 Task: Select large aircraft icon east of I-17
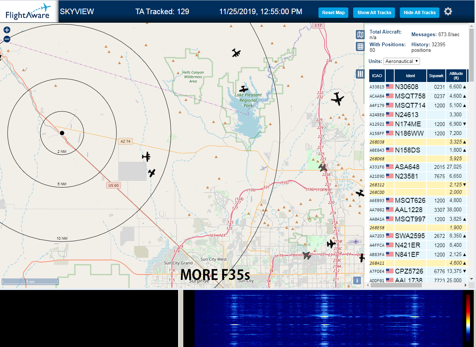[x=337, y=99]
